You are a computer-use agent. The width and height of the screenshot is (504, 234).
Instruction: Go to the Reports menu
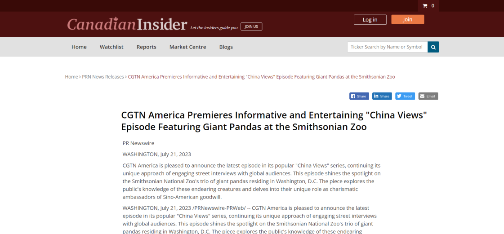click(147, 47)
